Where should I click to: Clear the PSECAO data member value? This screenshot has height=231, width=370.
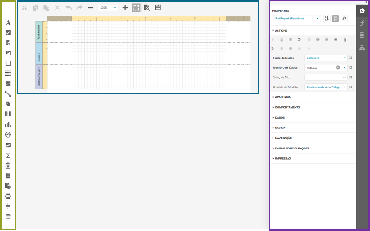coord(338,68)
